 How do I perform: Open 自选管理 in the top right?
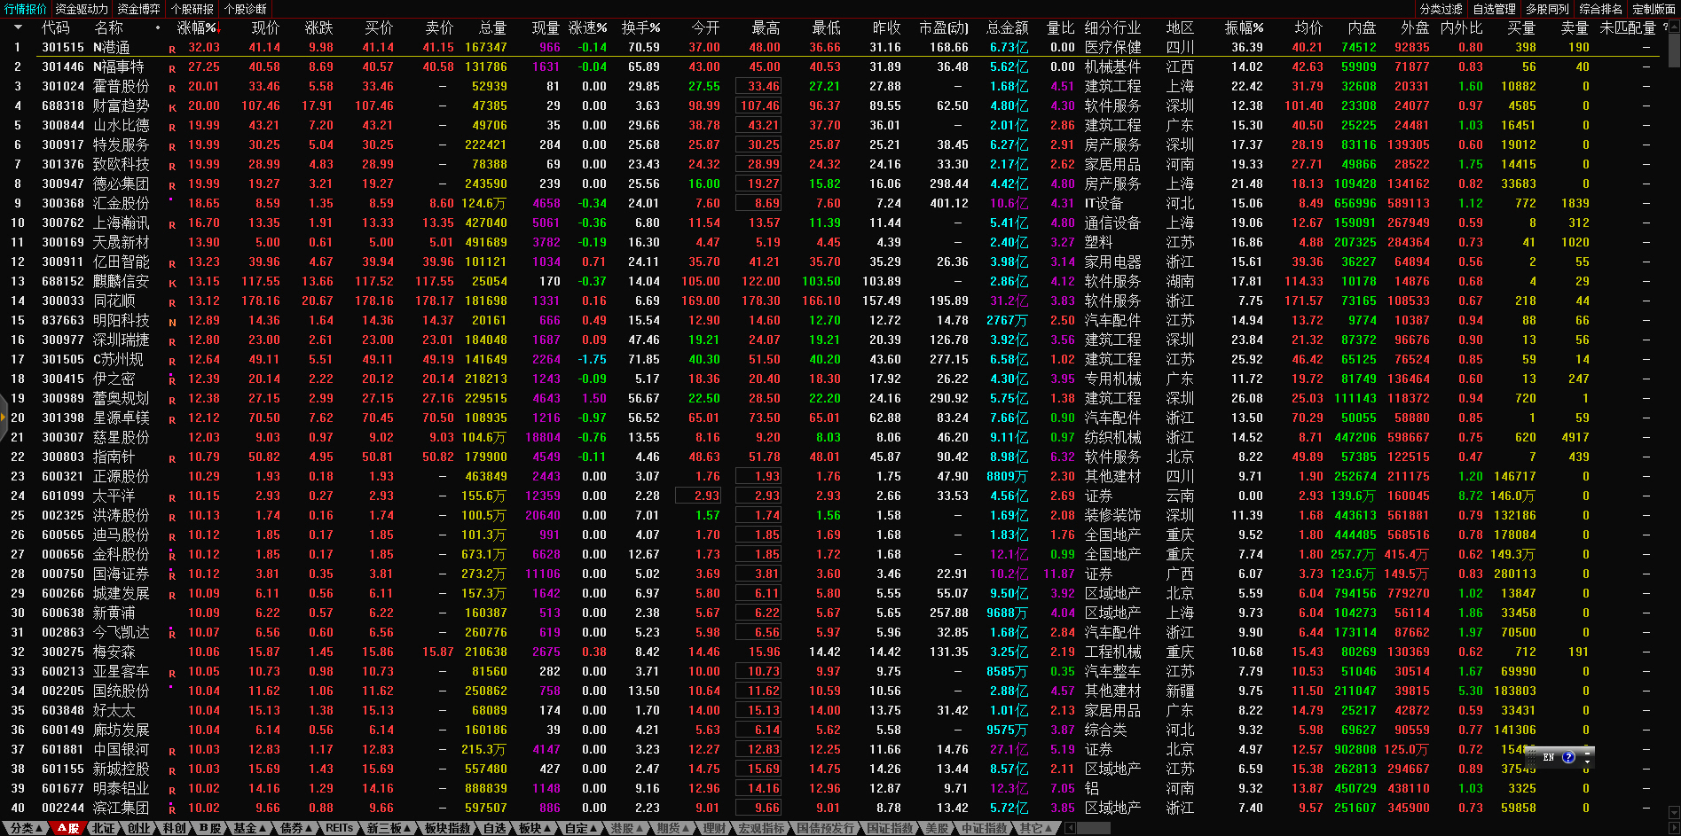point(1494,9)
